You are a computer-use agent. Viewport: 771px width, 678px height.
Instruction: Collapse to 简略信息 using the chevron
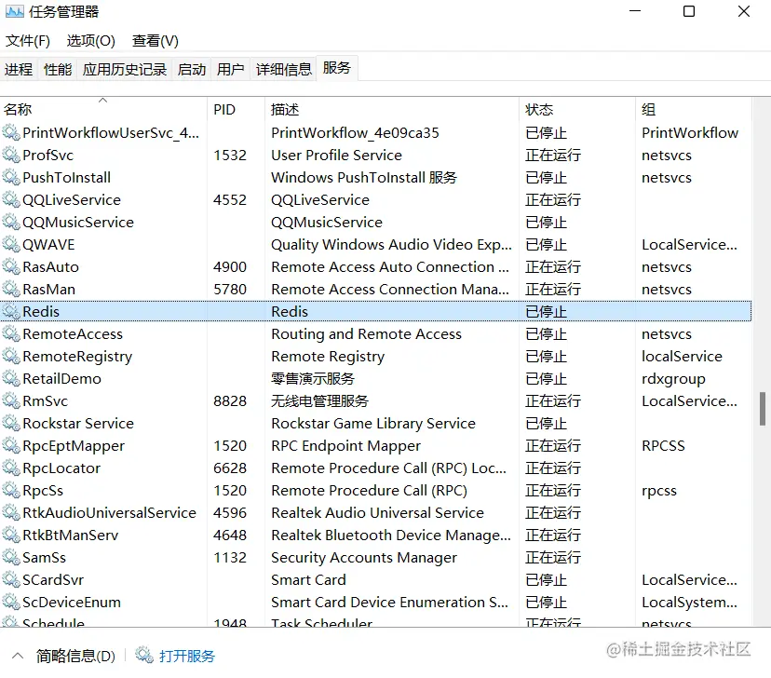click(x=18, y=656)
